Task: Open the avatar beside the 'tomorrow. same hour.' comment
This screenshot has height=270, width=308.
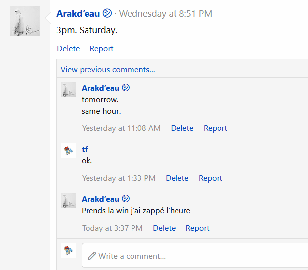Action: 68,89
